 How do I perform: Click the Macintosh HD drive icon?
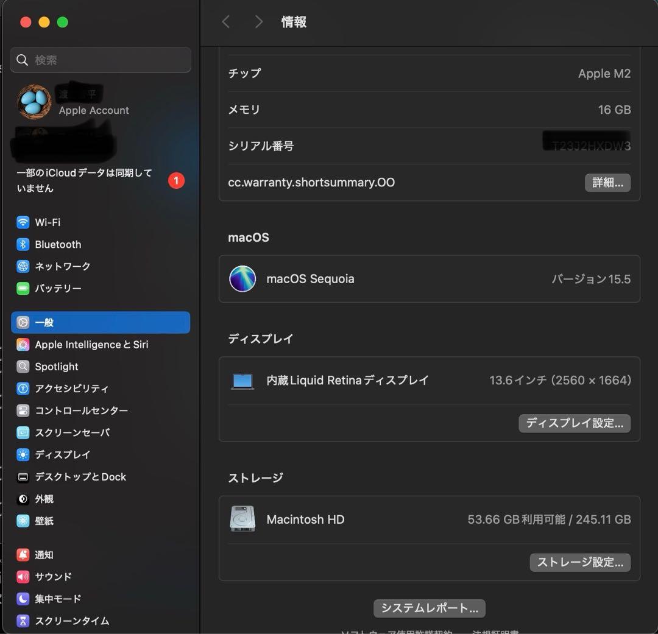click(x=242, y=520)
